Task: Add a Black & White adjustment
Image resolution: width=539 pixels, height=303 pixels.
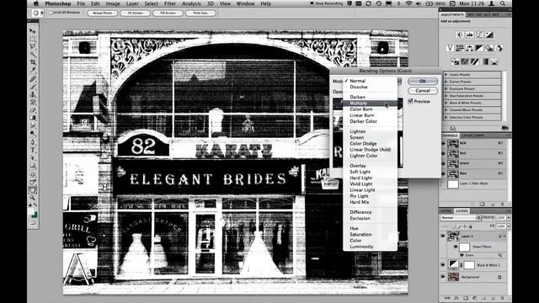Action: coord(479,48)
